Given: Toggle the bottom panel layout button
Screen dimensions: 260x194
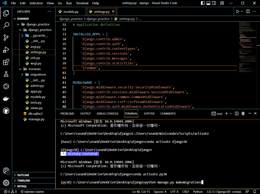Looking at the screenshot, I should tap(208, 3).
